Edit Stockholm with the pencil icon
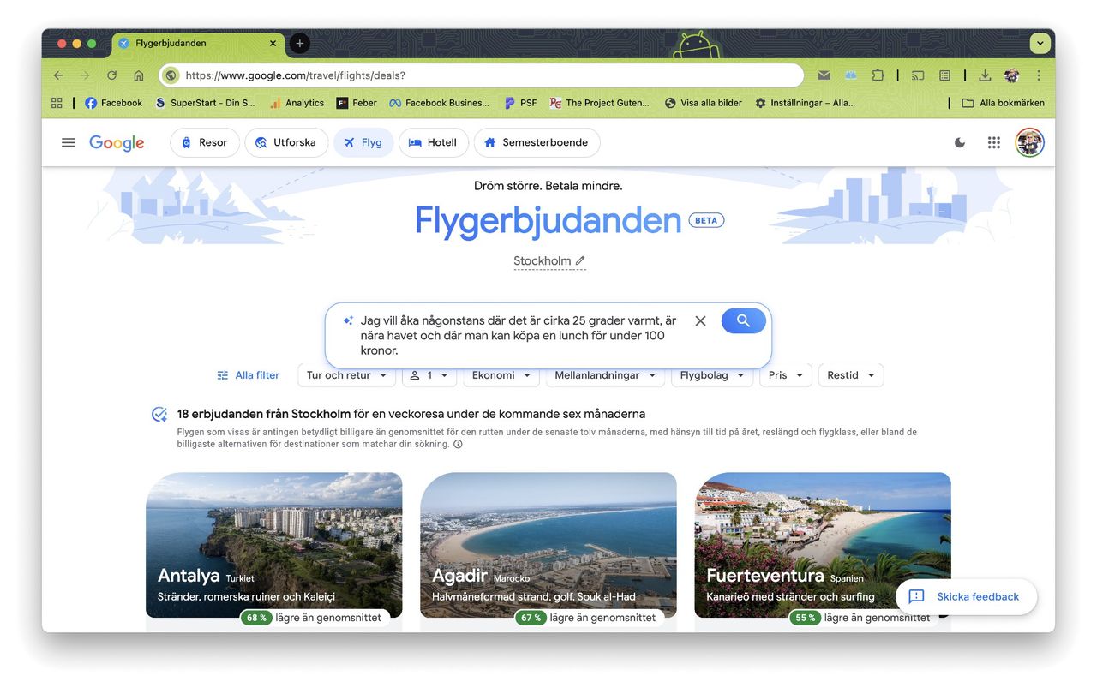This screenshot has width=1097, height=688. tap(579, 260)
